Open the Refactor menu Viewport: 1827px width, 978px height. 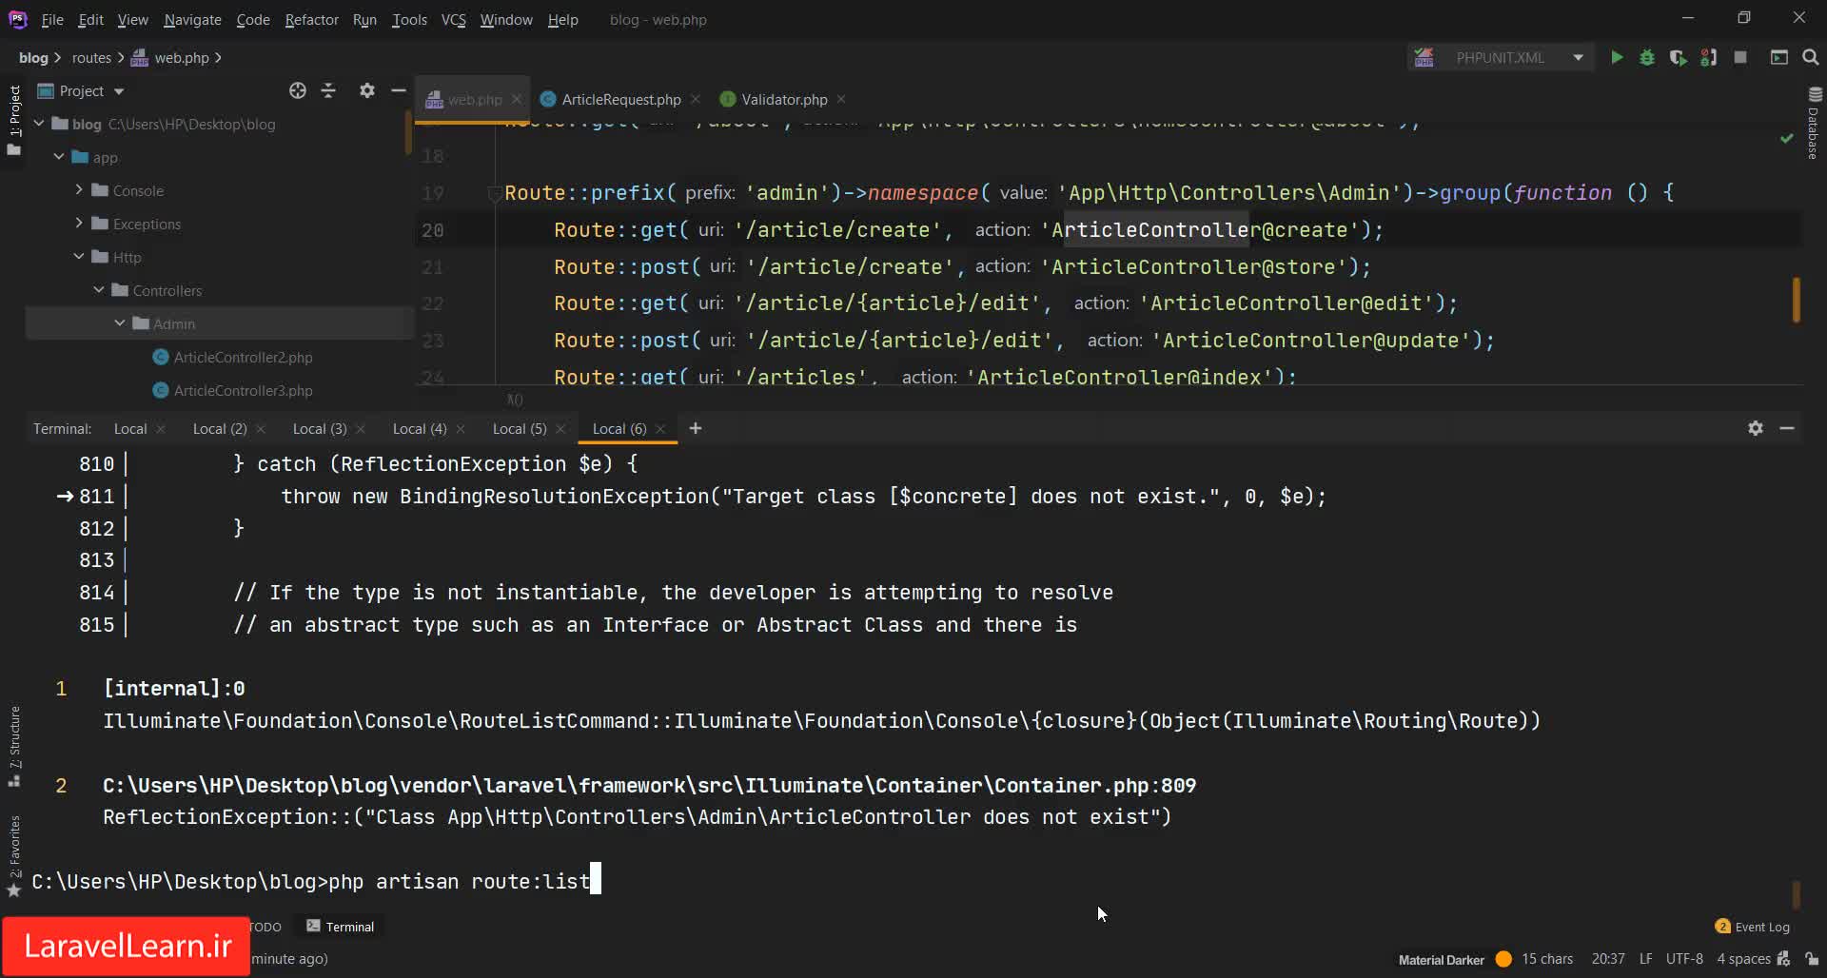coord(311,20)
